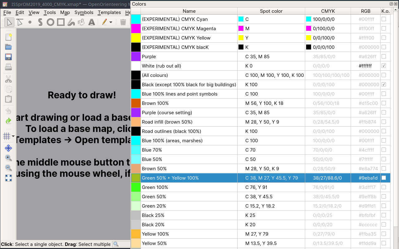The image size is (399, 249).
Task: Toggle knockout for CMYK Cyan row
Action: point(384,19)
